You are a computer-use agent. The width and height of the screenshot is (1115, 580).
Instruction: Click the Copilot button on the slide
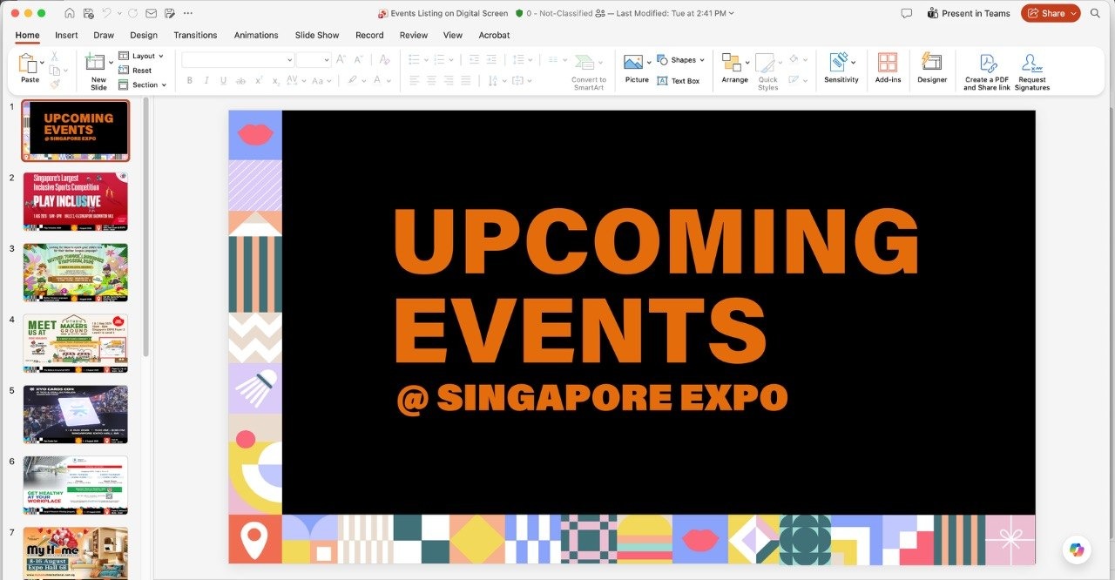(1077, 550)
